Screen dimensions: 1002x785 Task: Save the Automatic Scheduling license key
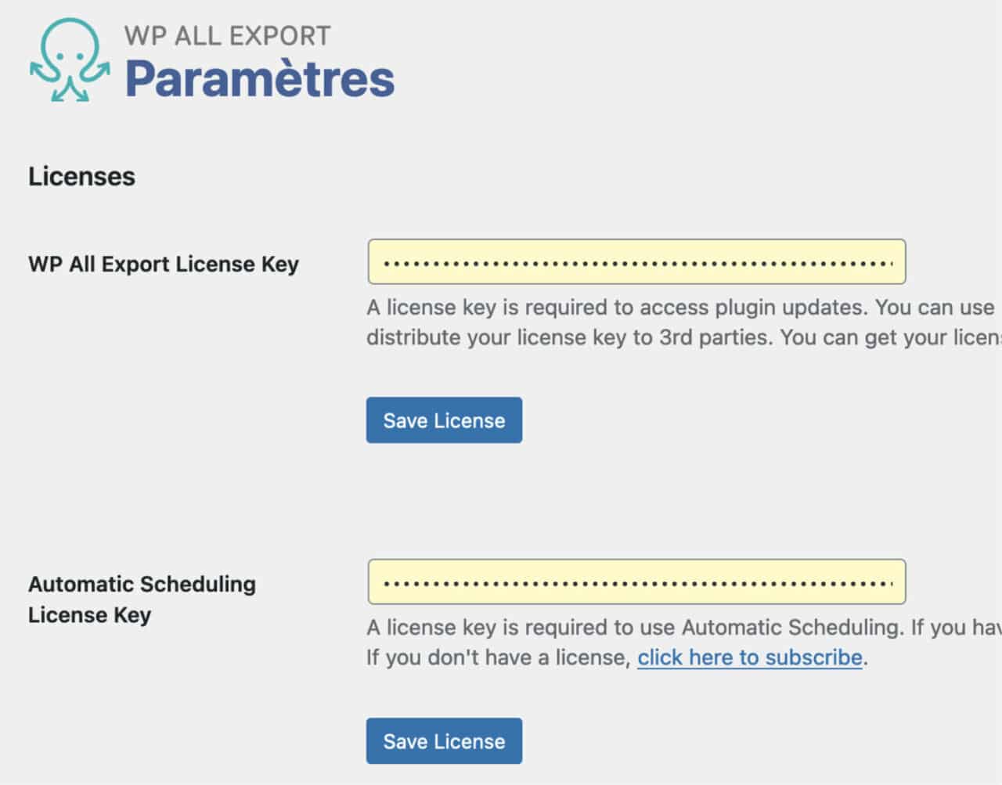click(444, 740)
